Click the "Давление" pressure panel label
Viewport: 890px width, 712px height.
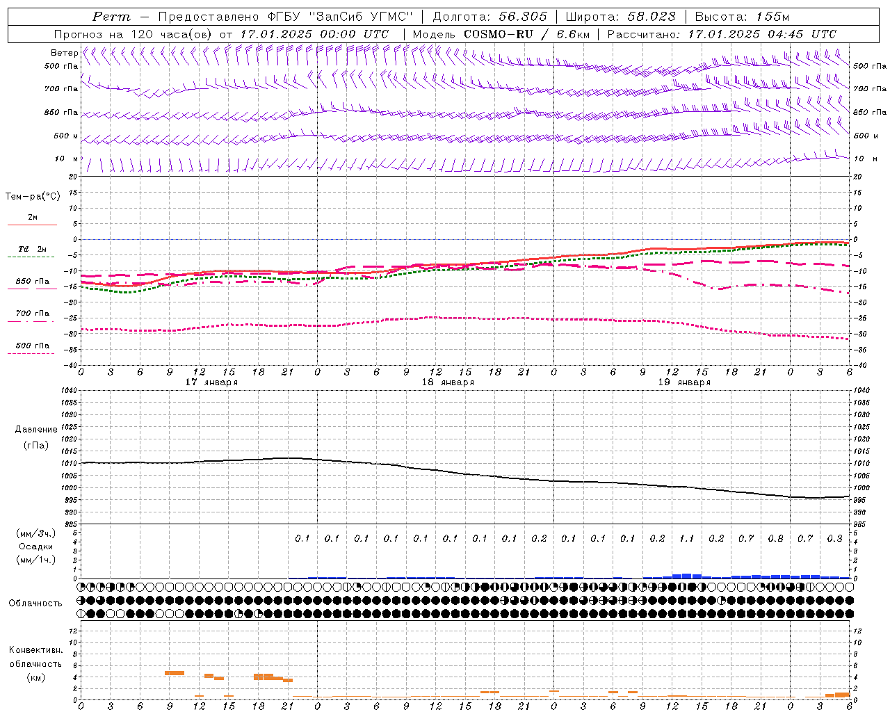tap(35, 430)
